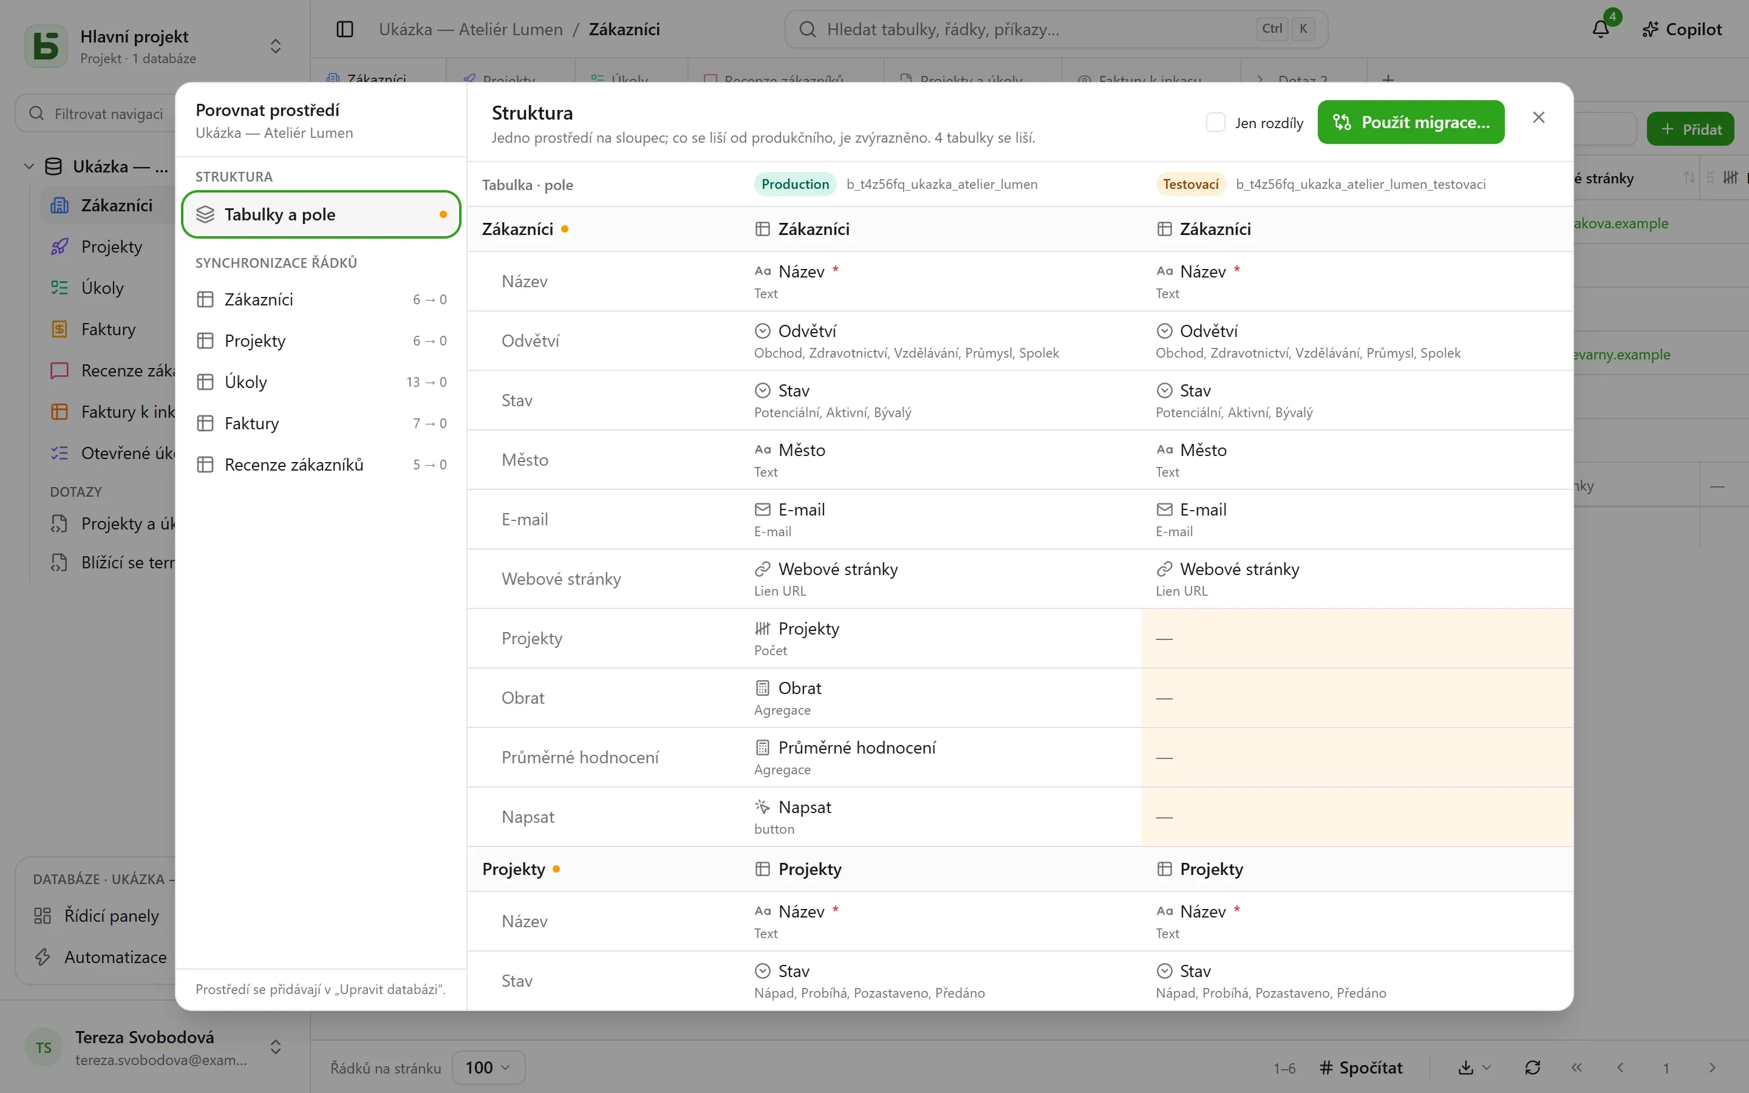Click the Filtrovat navigaci filter field
This screenshot has width=1749, height=1093.
(96, 114)
